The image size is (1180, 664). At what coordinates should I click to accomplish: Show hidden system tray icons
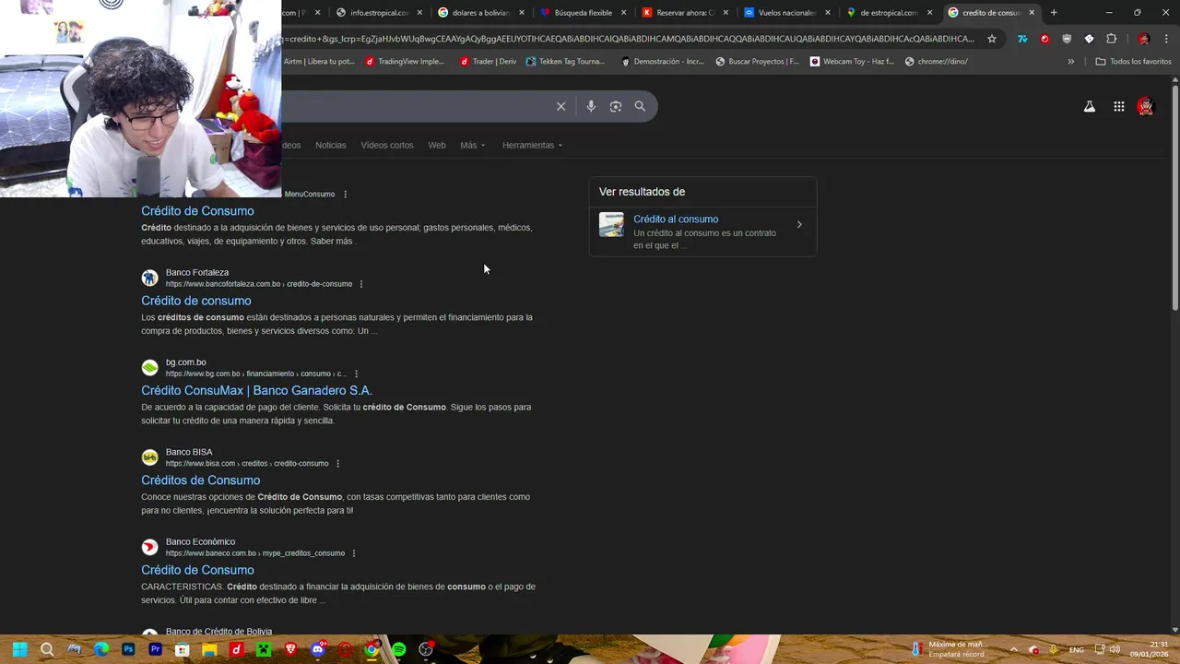[x=1013, y=649]
